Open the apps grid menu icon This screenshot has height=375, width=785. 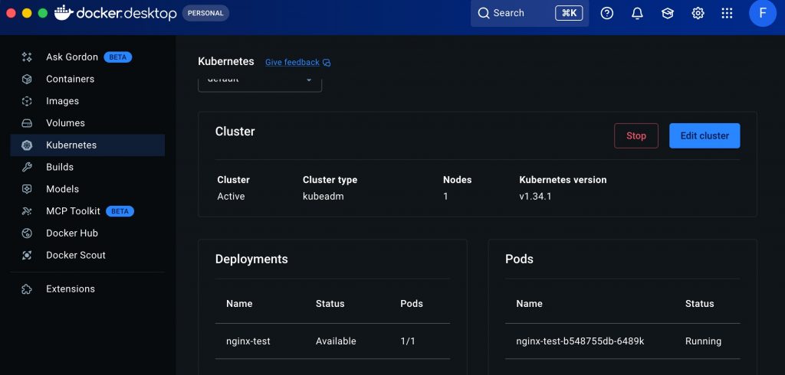point(728,13)
